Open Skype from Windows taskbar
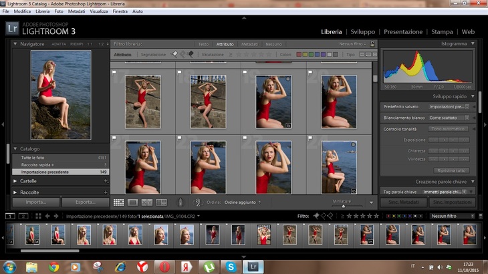This screenshot has width=488, height=274. 231,267
